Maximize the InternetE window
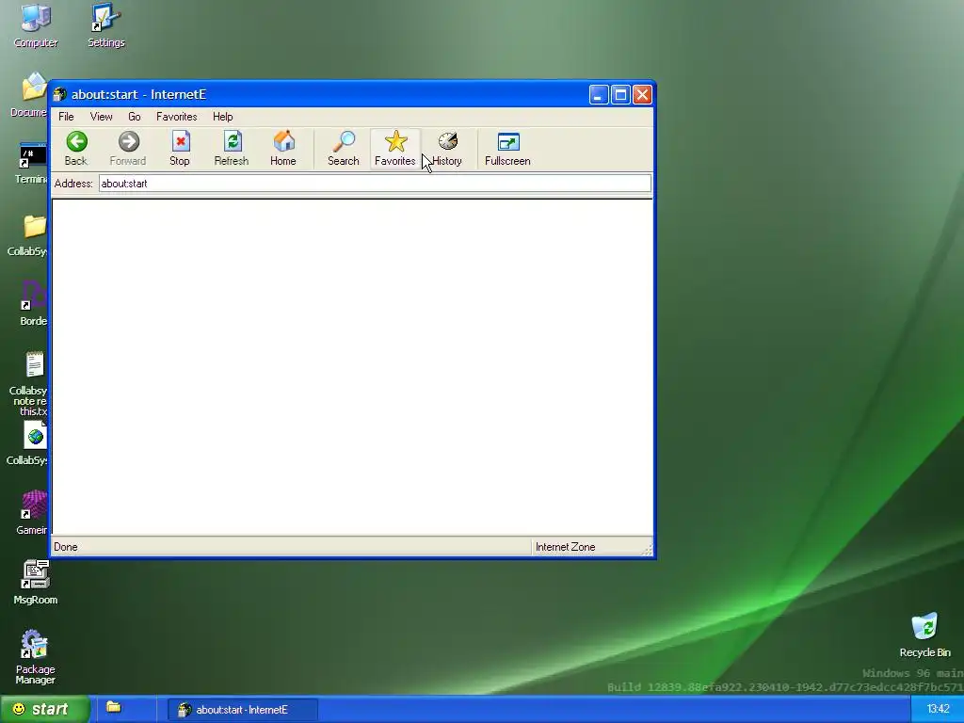Viewport: 964px width, 723px height. 620,94
